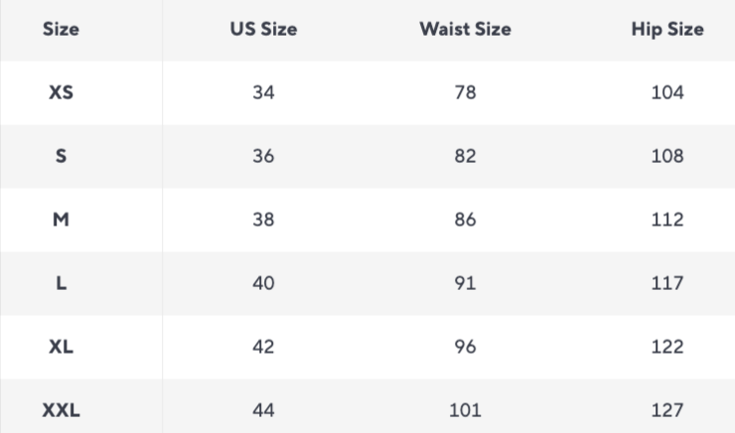
Task: Select the XL size row label
Action: [x=61, y=347]
